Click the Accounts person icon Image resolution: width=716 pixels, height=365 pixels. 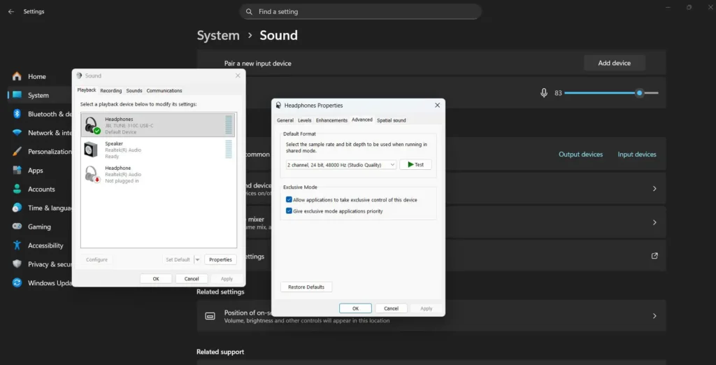[17, 189]
